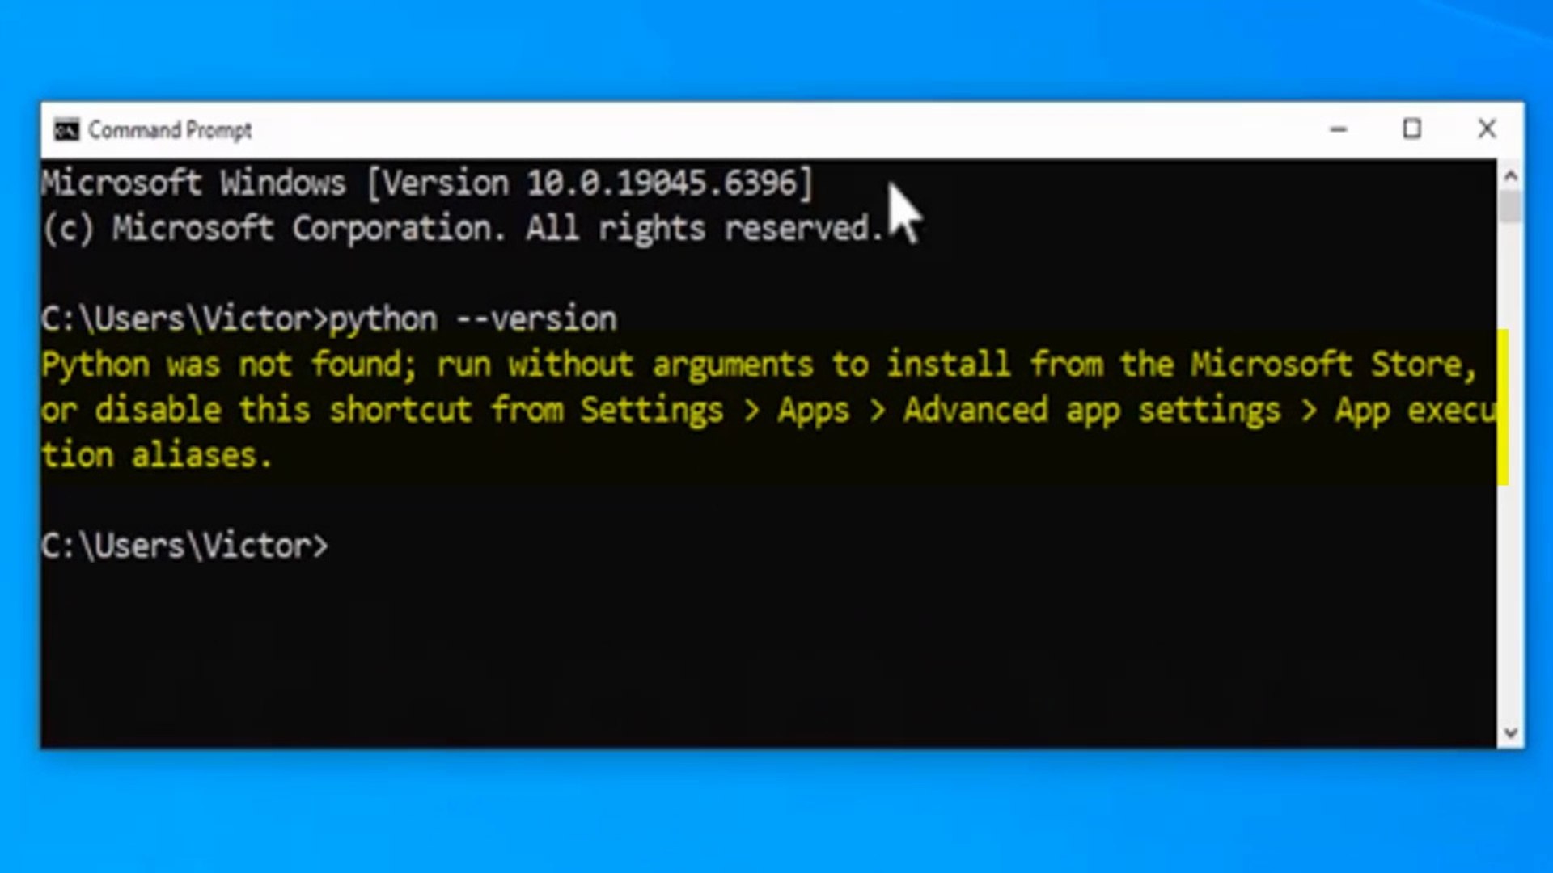Click the 'Microsoft Store' text in output

coord(1327,365)
